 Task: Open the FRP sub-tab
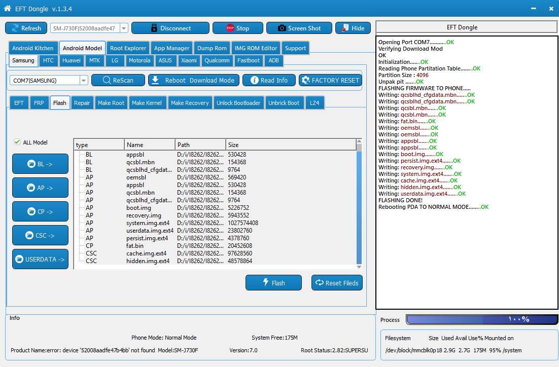click(x=39, y=103)
